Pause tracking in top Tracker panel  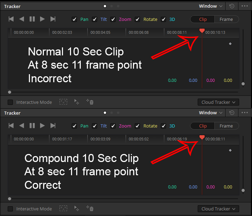[32, 19]
